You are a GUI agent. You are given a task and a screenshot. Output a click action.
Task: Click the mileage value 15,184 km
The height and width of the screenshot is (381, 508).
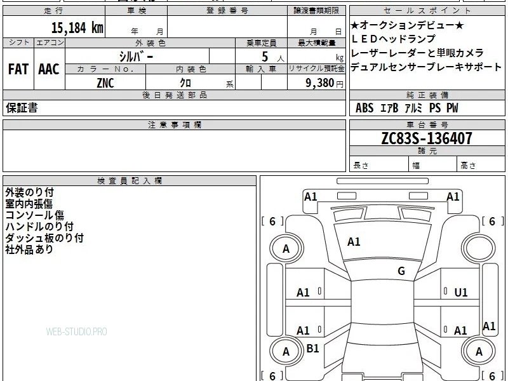[x=77, y=28]
